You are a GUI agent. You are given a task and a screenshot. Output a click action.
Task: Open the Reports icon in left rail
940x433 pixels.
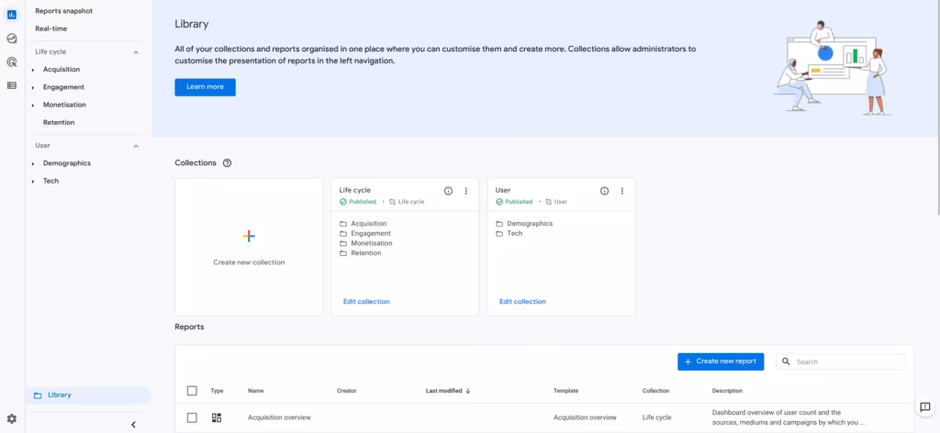pos(12,15)
